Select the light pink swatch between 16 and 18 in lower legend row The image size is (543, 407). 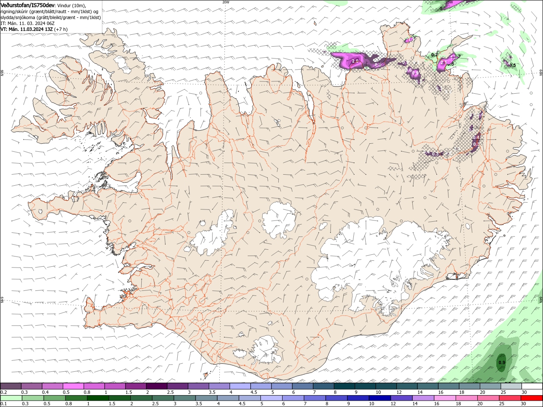[x=445, y=398]
